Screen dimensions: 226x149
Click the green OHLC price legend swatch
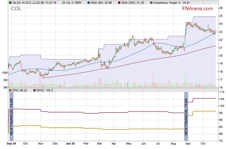click(10, 3)
